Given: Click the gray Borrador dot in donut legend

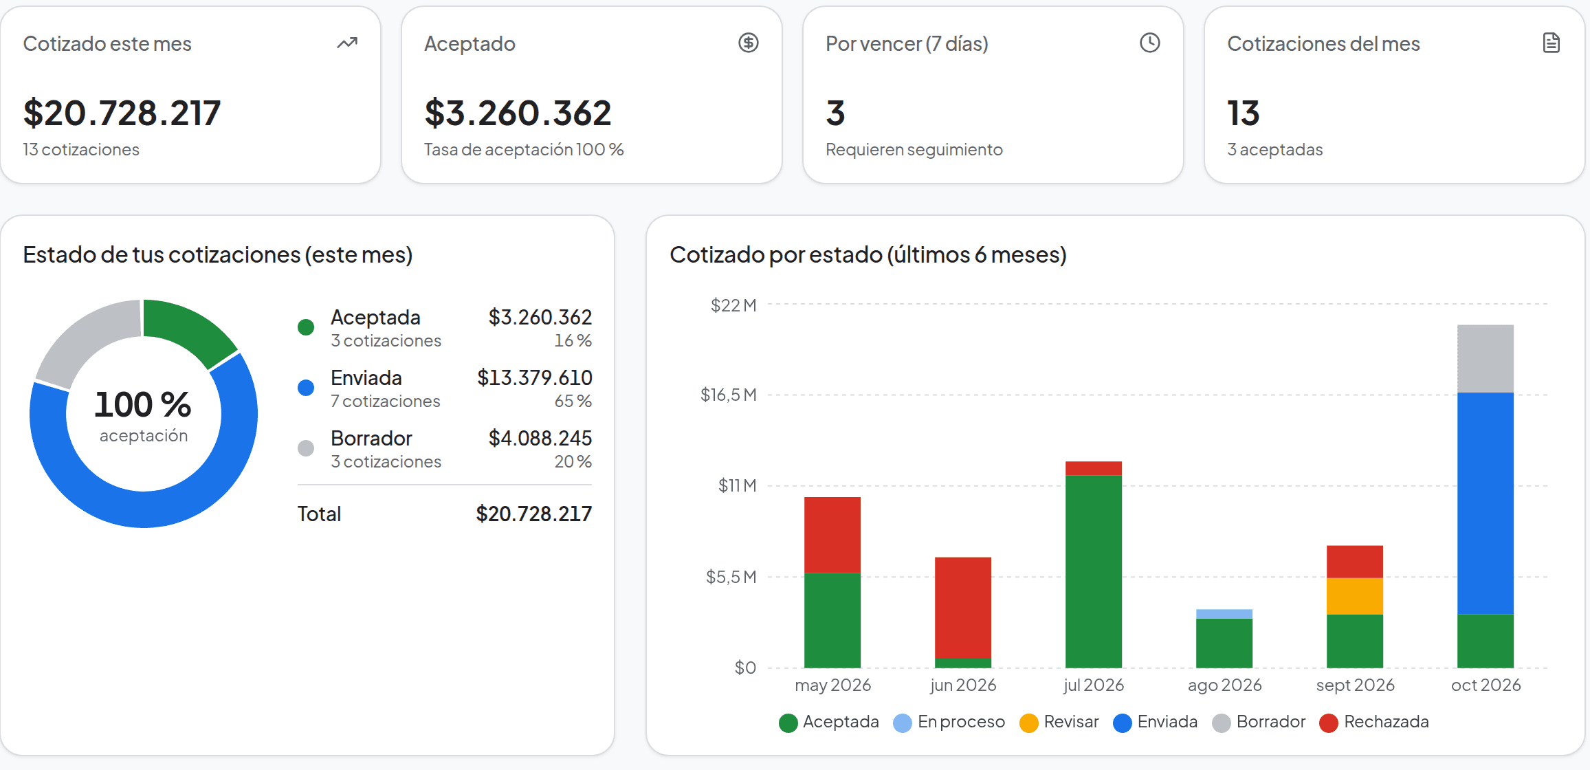Looking at the screenshot, I should tap(306, 448).
